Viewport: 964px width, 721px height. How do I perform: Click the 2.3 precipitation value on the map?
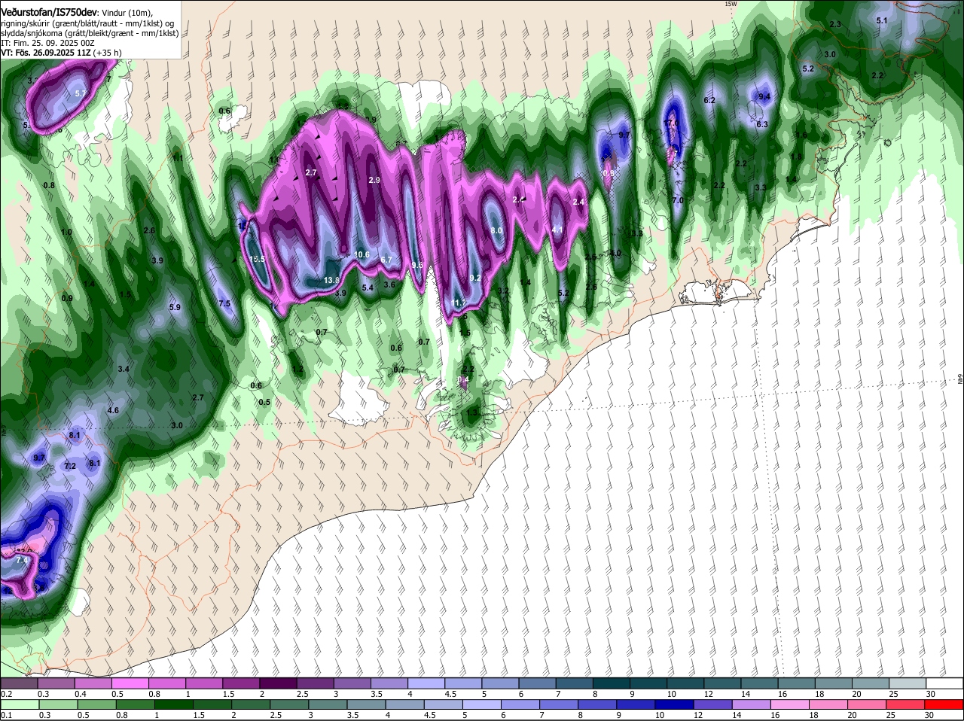point(834,25)
